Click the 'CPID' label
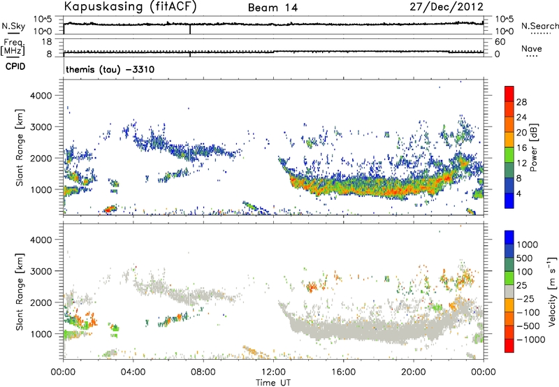The image size is (559, 387). (x=15, y=66)
